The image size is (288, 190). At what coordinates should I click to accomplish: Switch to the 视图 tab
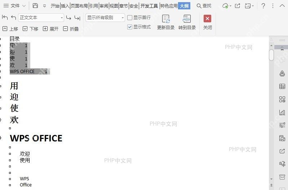114,6
